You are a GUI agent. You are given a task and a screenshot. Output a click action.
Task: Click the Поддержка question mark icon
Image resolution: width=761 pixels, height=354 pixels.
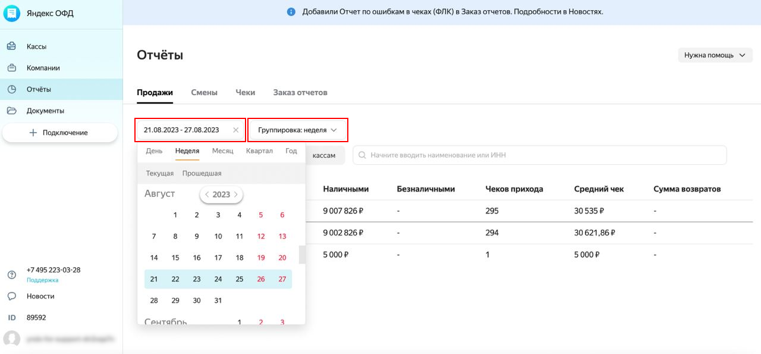pos(11,275)
